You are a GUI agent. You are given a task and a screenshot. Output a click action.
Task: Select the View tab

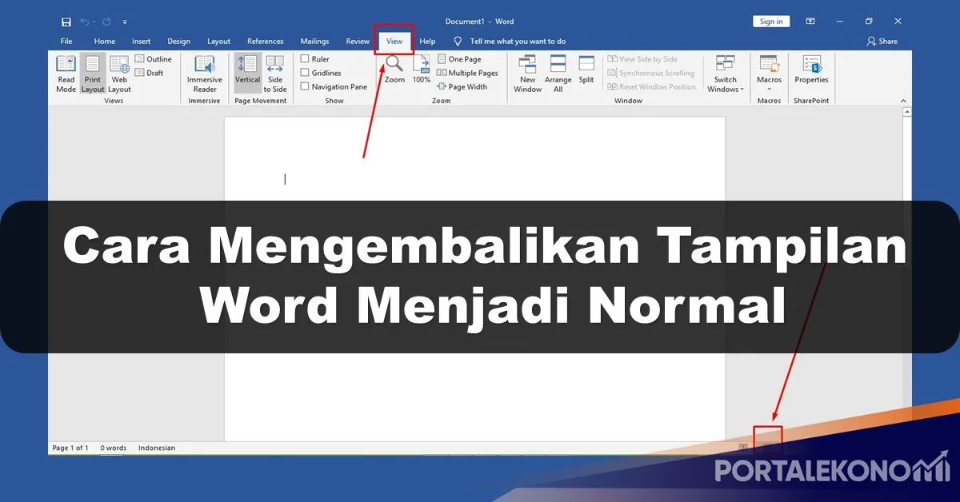[394, 42]
